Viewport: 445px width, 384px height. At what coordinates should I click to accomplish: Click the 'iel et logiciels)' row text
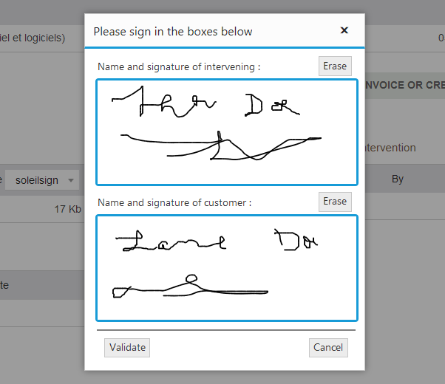click(33, 37)
